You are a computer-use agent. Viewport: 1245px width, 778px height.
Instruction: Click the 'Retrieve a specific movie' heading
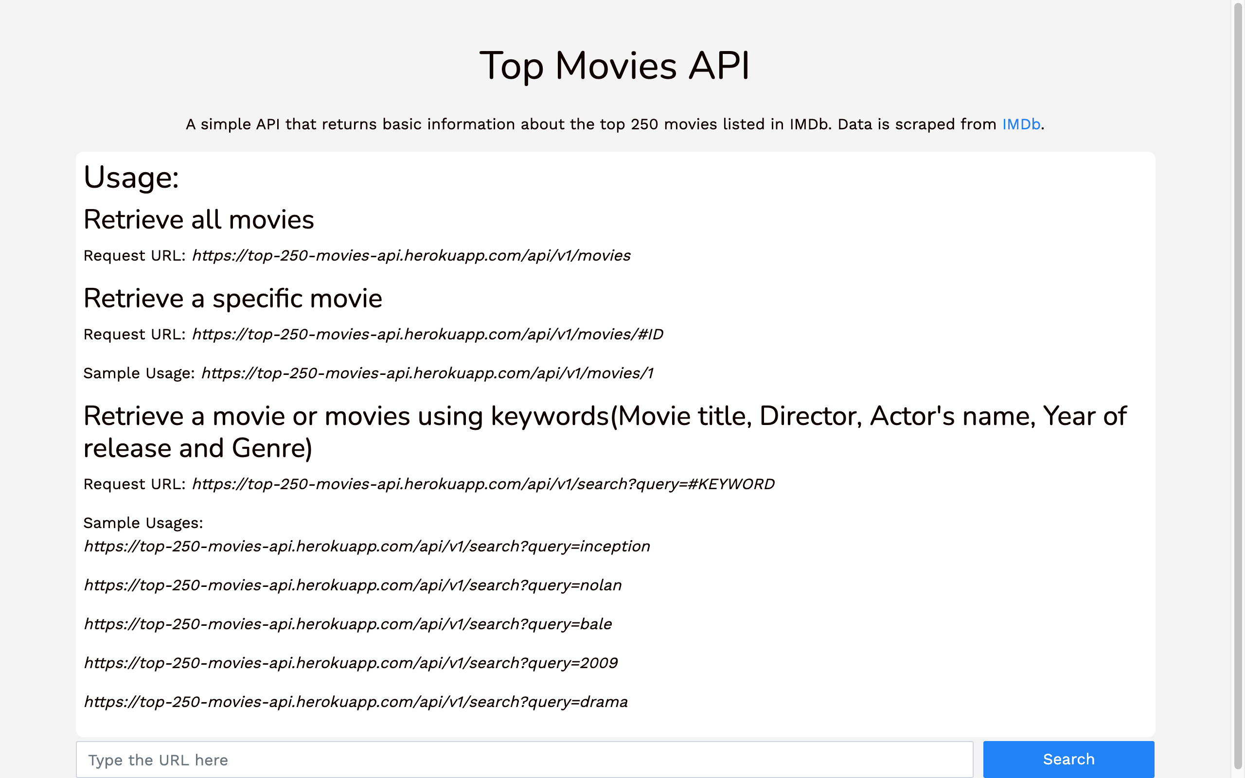[x=232, y=299]
